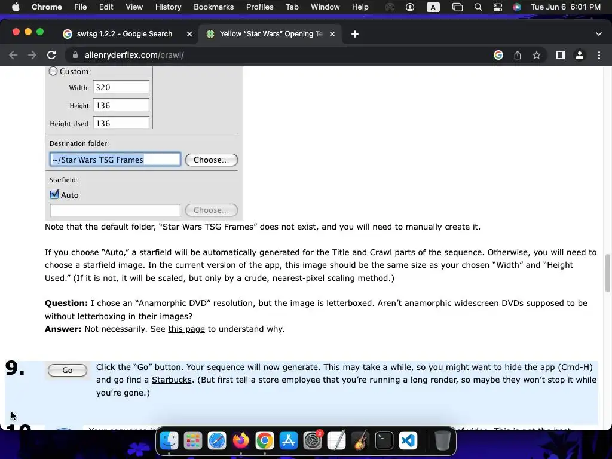
Task: Open Trash from the Dock
Action: point(442,440)
